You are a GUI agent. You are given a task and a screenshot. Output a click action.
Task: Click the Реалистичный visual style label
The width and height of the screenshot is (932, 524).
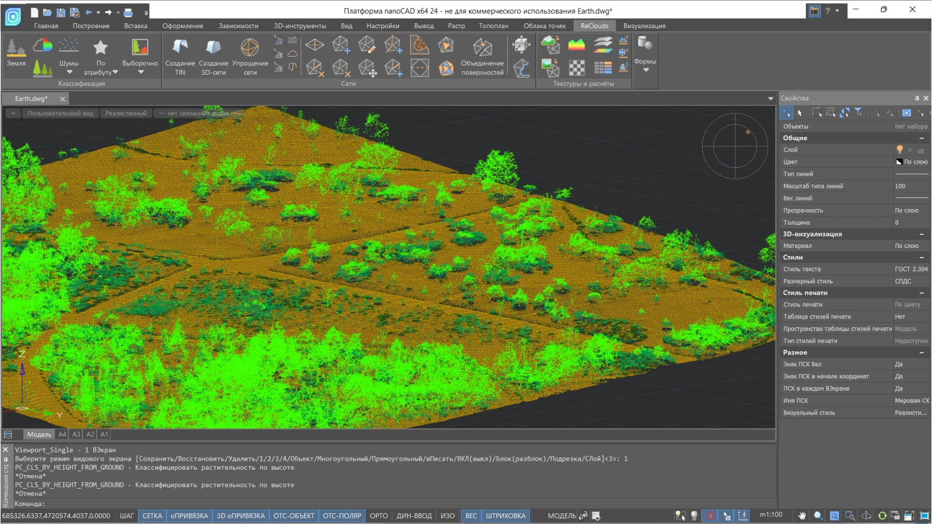coord(125,114)
